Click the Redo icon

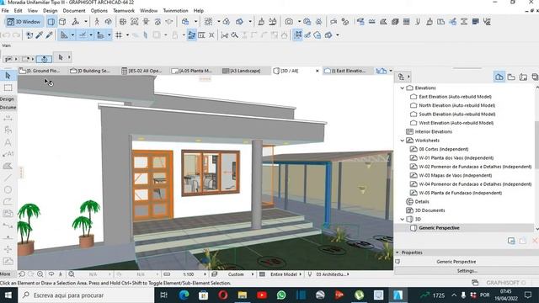point(16,35)
